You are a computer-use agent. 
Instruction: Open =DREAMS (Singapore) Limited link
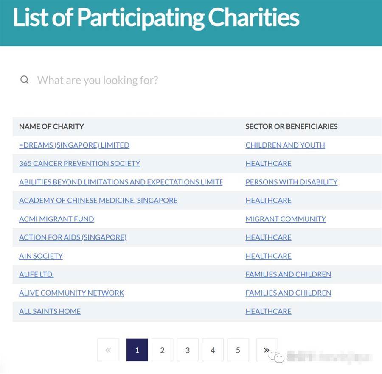click(74, 145)
